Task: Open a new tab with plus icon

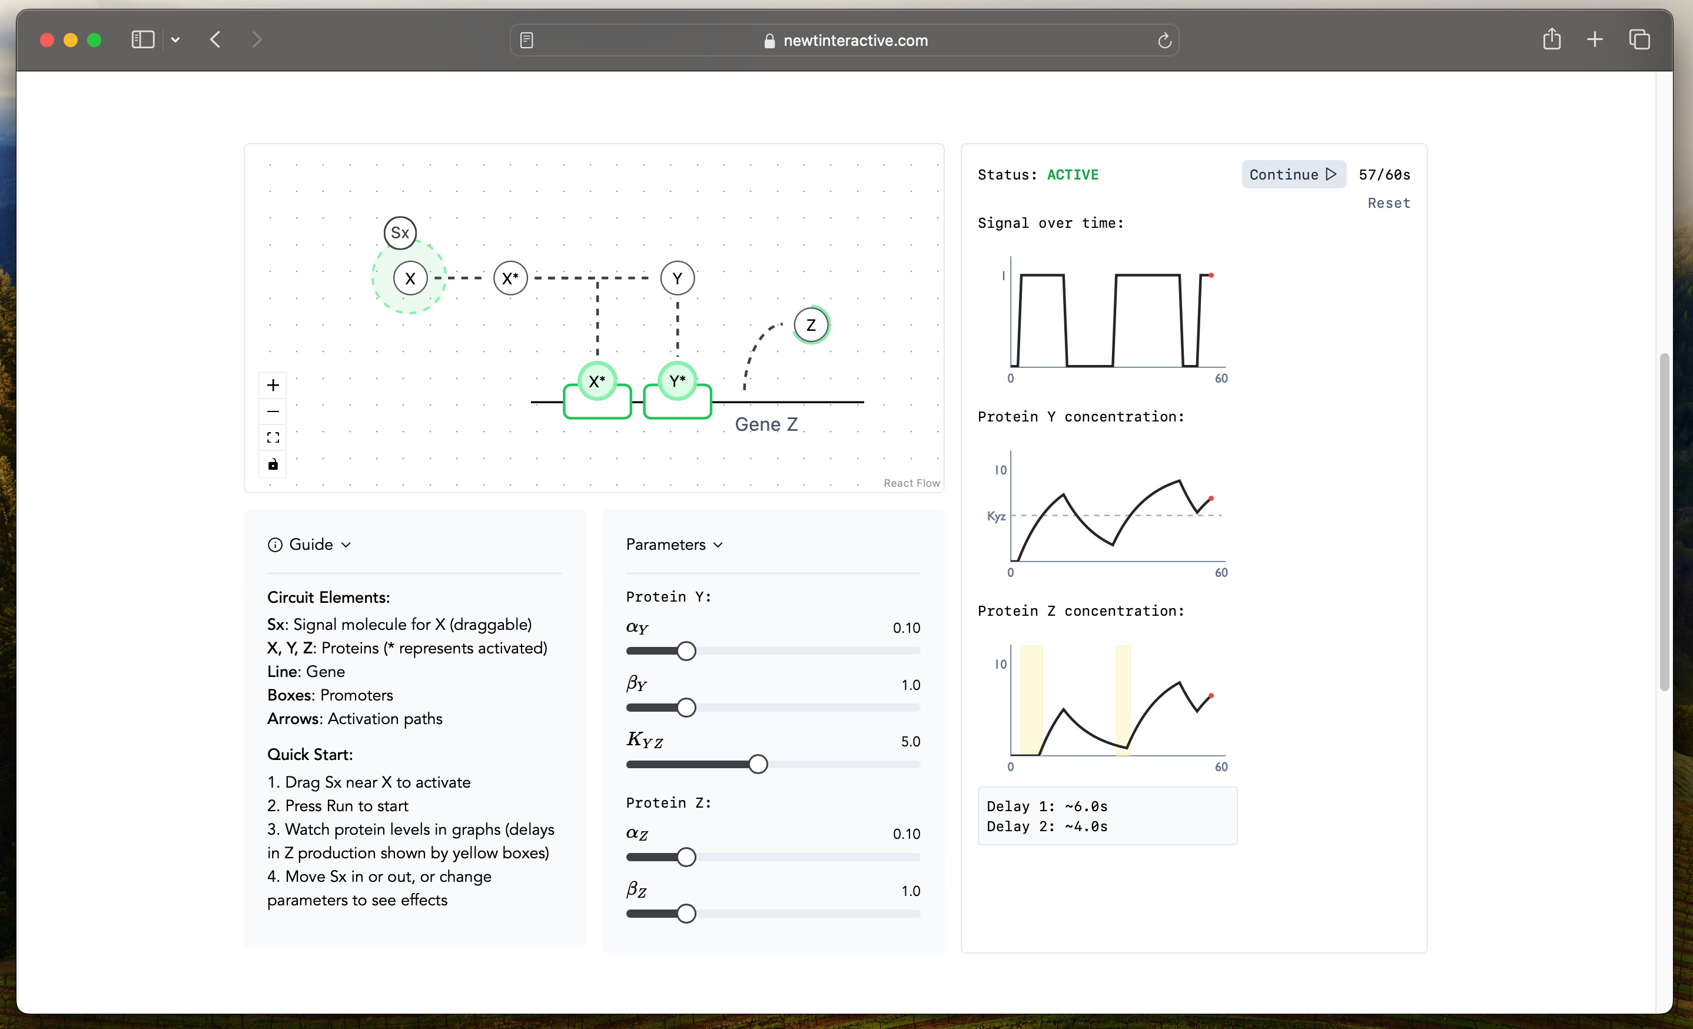Action: point(1595,40)
